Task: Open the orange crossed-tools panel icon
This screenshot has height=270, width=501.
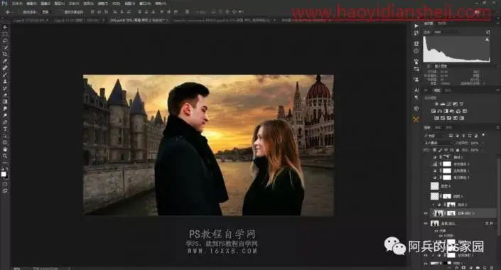Action: coord(416,119)
